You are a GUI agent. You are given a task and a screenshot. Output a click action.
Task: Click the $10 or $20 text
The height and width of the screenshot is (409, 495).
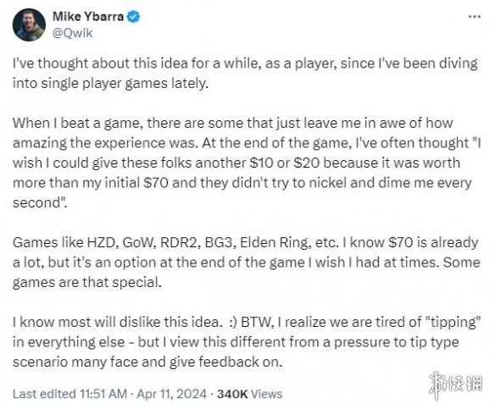285,163
